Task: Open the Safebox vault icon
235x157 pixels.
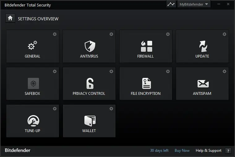Action: [33, 83]
